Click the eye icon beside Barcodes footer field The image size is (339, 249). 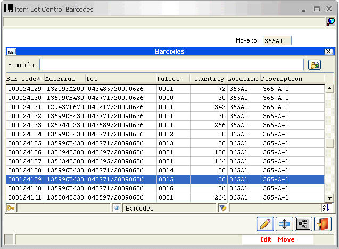(117, 208)
